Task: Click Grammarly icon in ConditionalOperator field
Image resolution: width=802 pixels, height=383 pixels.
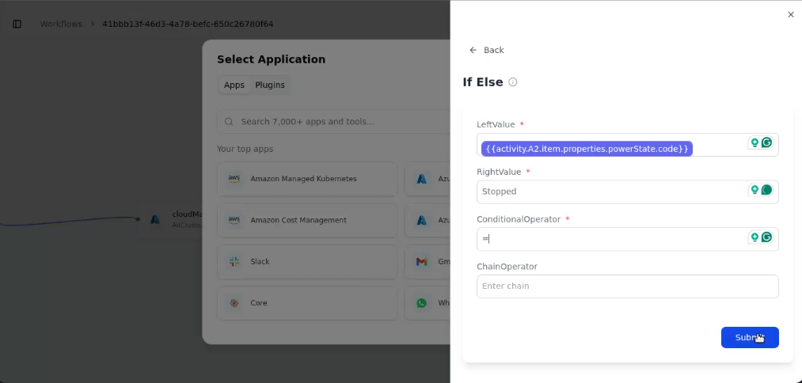Action: pos(766,237)
